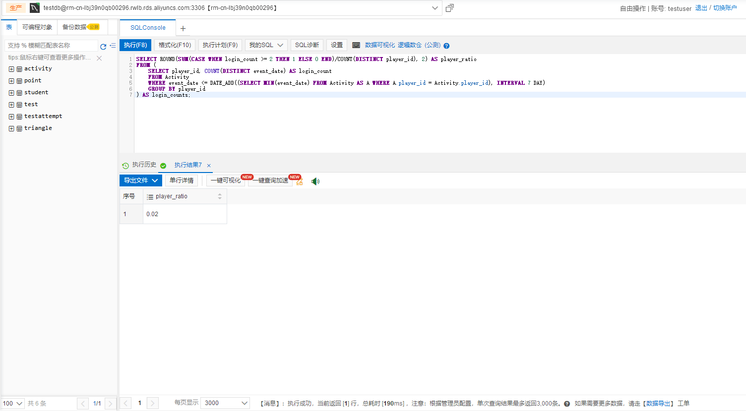Select the 执行结果7 tab

coord(188,165)
